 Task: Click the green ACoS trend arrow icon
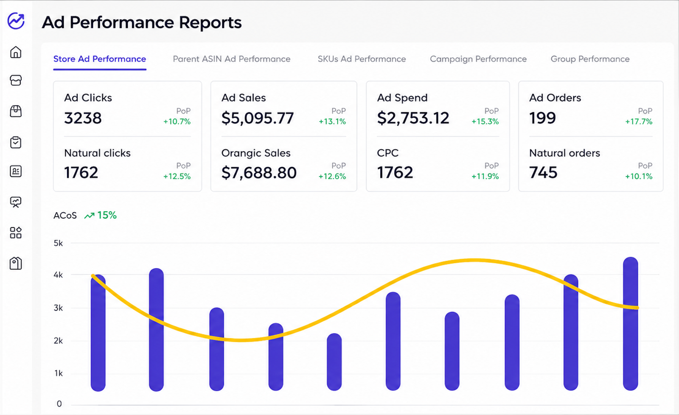(89, 216)
